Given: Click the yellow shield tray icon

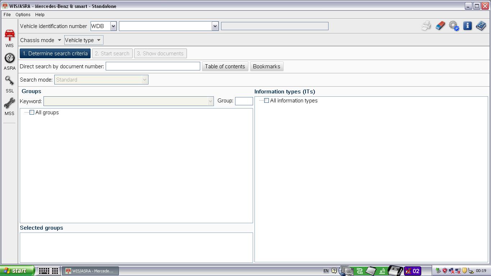Looking at the screenshot, I should [x=464, y=271].
